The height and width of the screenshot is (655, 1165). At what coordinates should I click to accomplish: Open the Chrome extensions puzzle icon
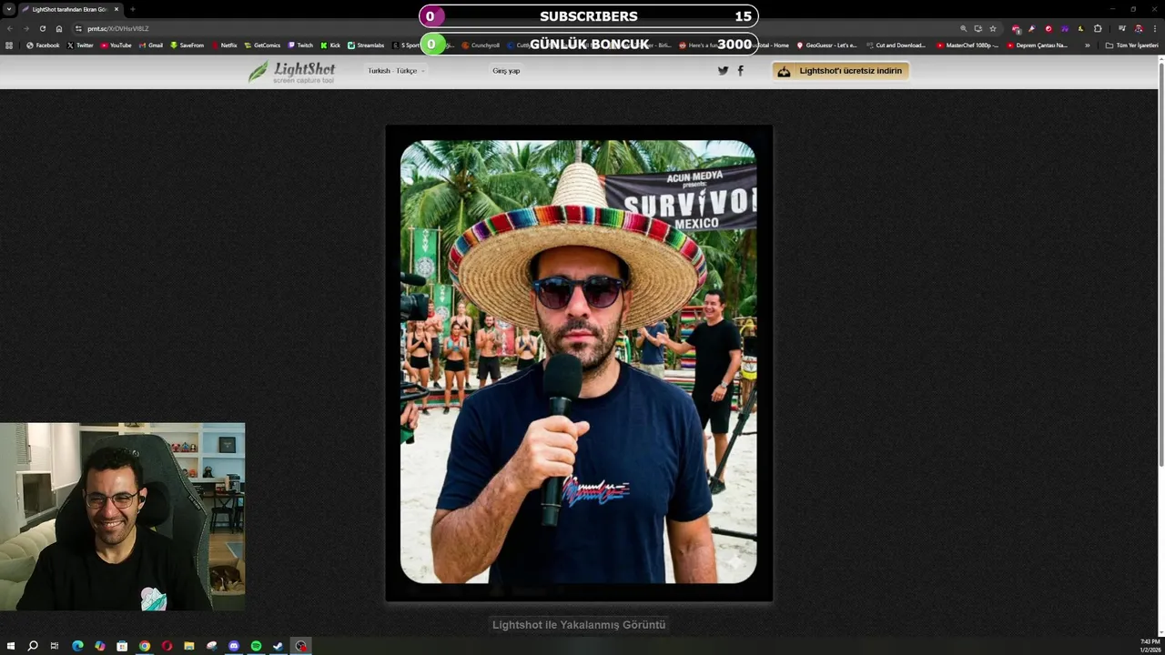1098,28
